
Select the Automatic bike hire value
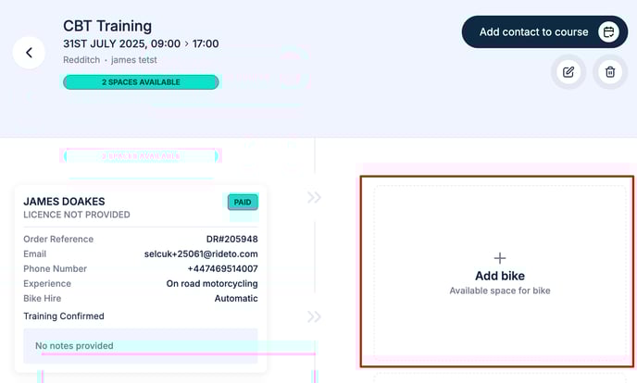pyautogui.click(x=235, y=298)
